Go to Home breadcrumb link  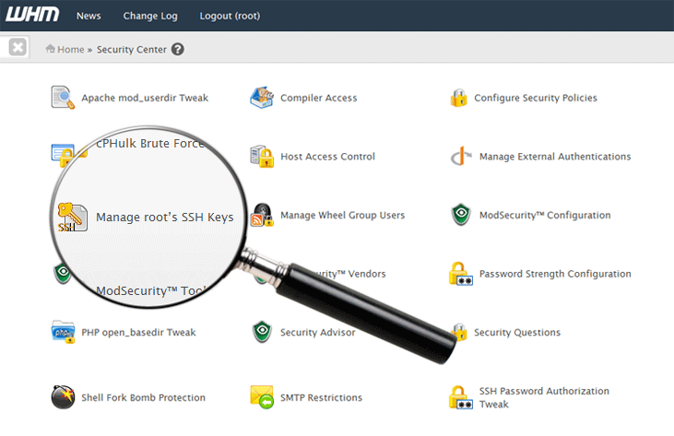click(x=70, y=50)
